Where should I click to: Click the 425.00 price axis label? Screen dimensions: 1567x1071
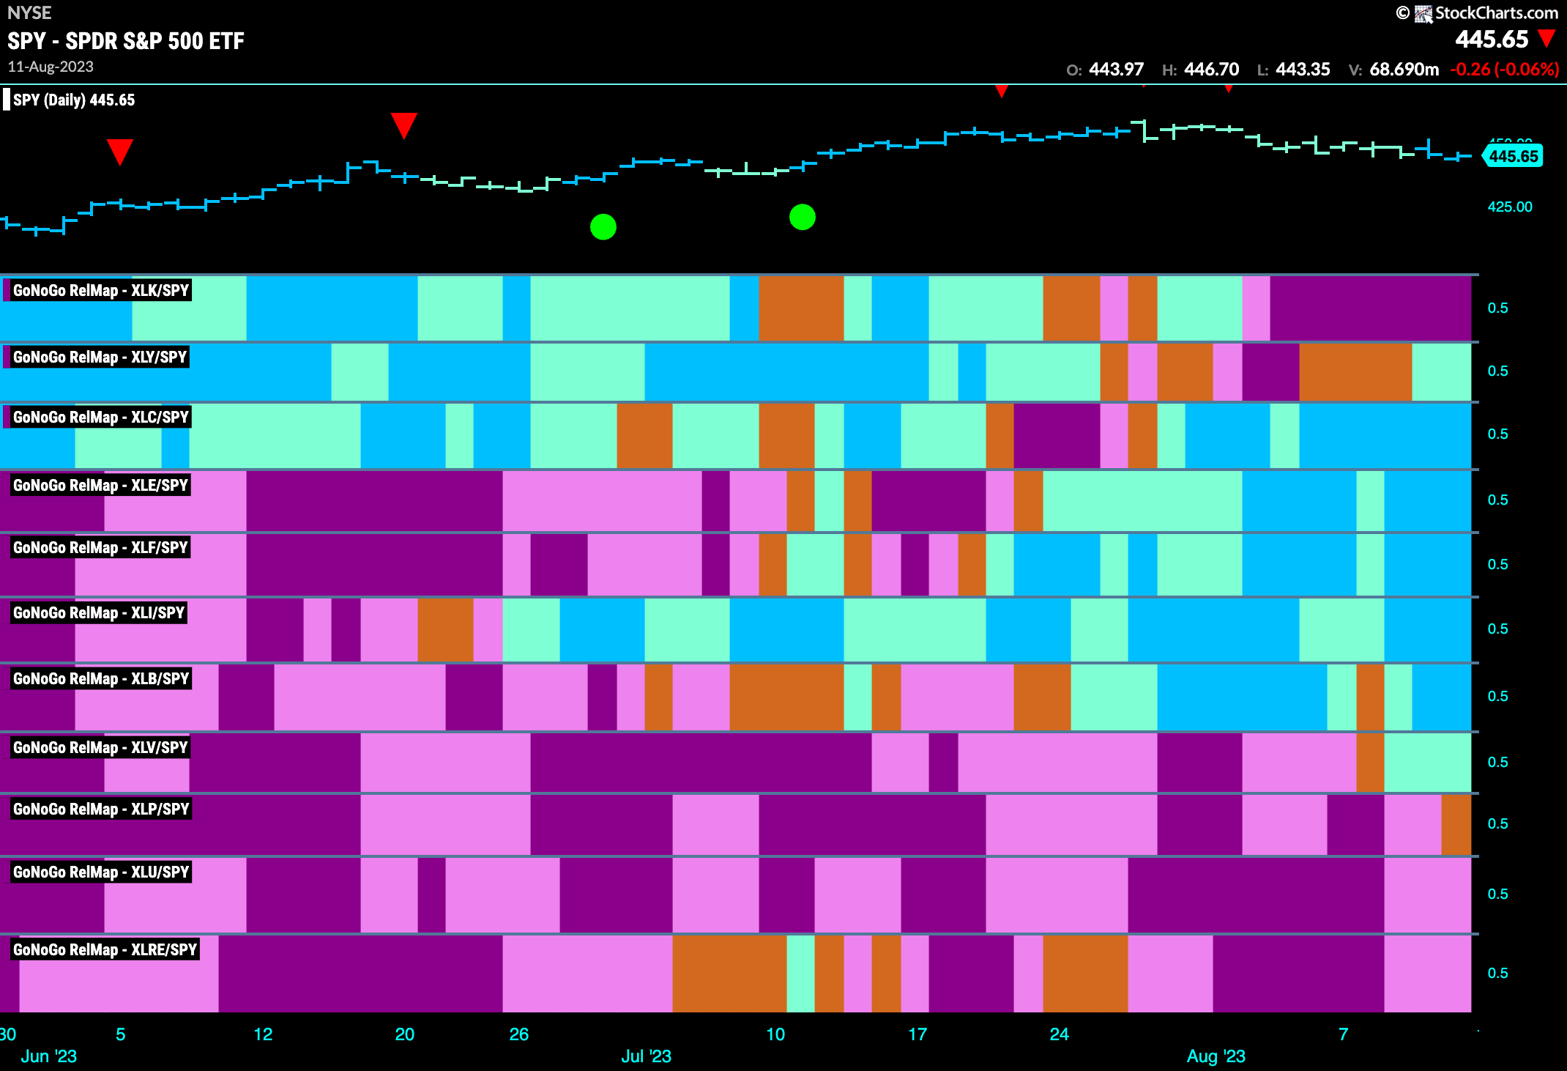point(1510,207)
